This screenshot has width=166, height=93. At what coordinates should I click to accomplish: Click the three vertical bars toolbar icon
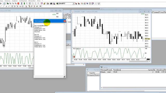(48, 3)
